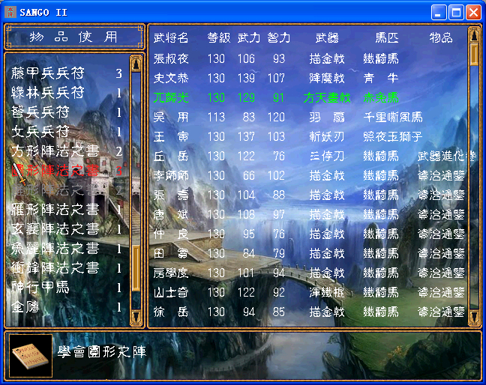Viewport: 486px width, 385px height.
Task: Select item 玄襄陣法之書
Action: 67,229
